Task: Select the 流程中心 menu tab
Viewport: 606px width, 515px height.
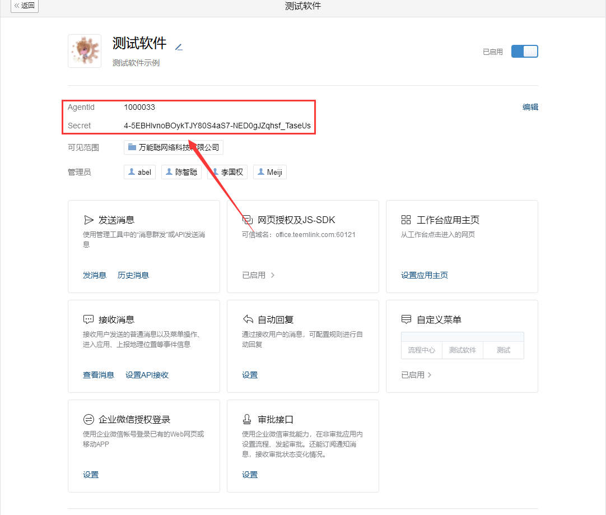Action: (x=421, y=350)
